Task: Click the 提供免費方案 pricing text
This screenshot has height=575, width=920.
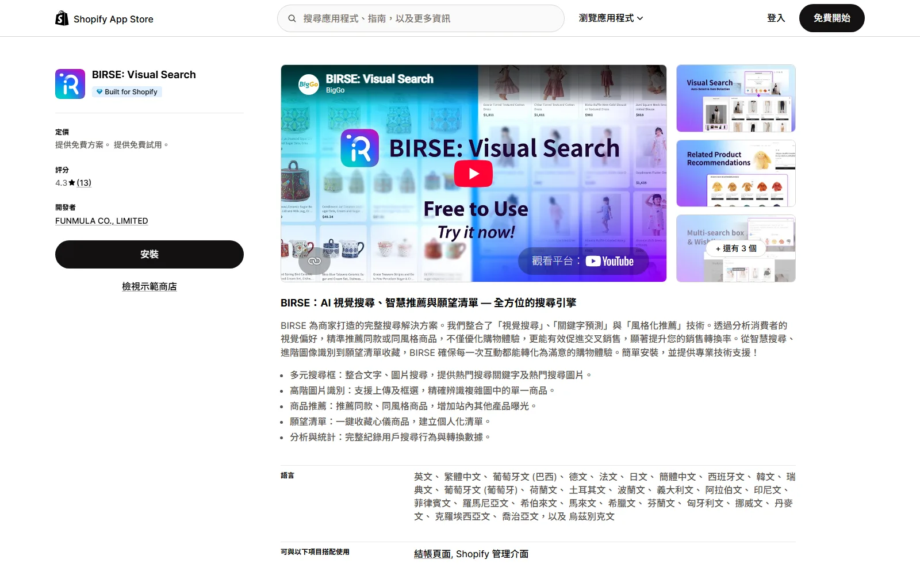Action: pos(83,145)
